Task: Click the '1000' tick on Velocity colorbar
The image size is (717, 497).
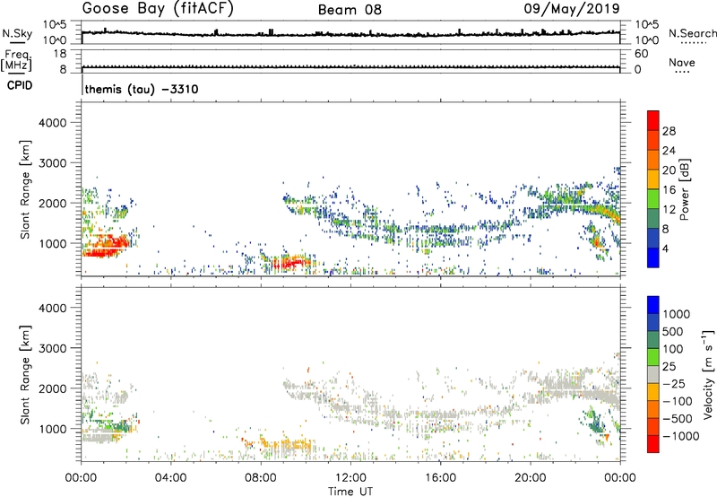Action: 677,314
